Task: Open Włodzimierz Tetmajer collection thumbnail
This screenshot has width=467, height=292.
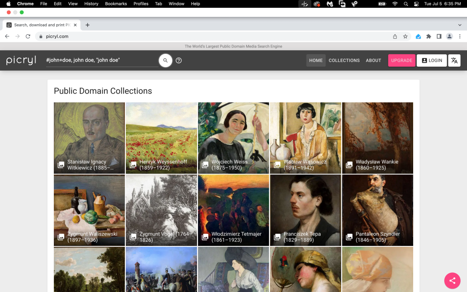Action: [x=233, y=210]
